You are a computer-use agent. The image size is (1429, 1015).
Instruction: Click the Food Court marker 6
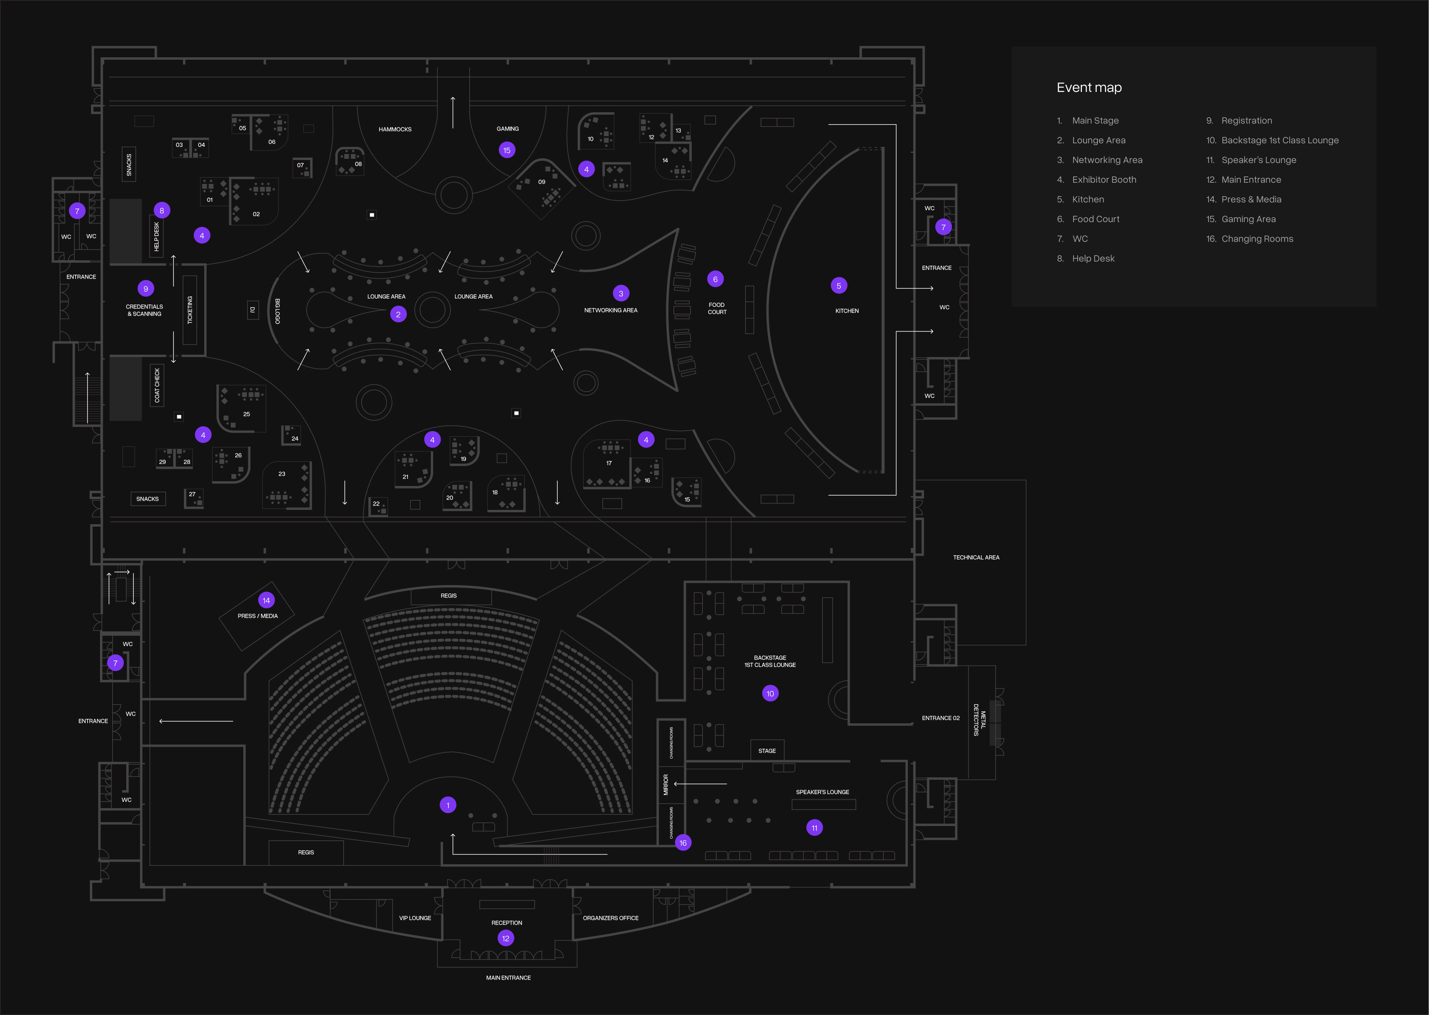click(715, 279)
